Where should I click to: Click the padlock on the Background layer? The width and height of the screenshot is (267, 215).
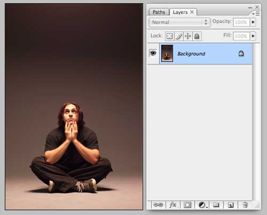(241, 53)
